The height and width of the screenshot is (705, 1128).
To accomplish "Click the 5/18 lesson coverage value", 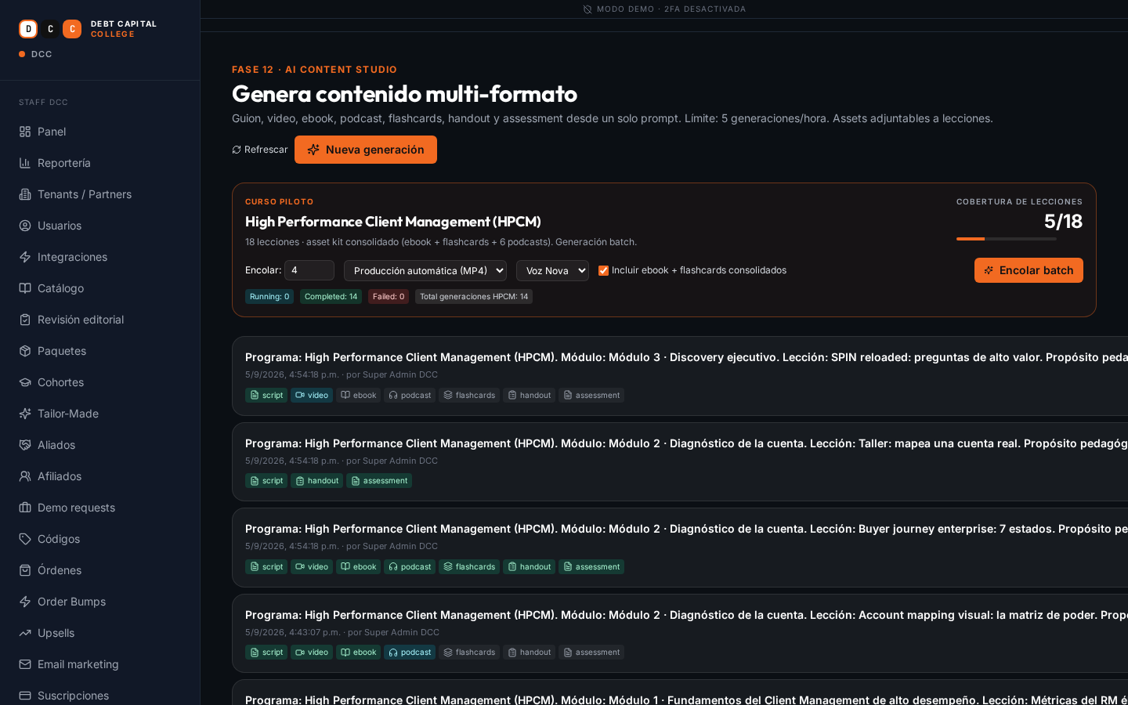I will (1063, 221).
